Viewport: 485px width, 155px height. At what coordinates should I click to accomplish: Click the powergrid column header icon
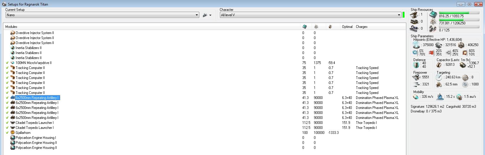click(316, 27)
